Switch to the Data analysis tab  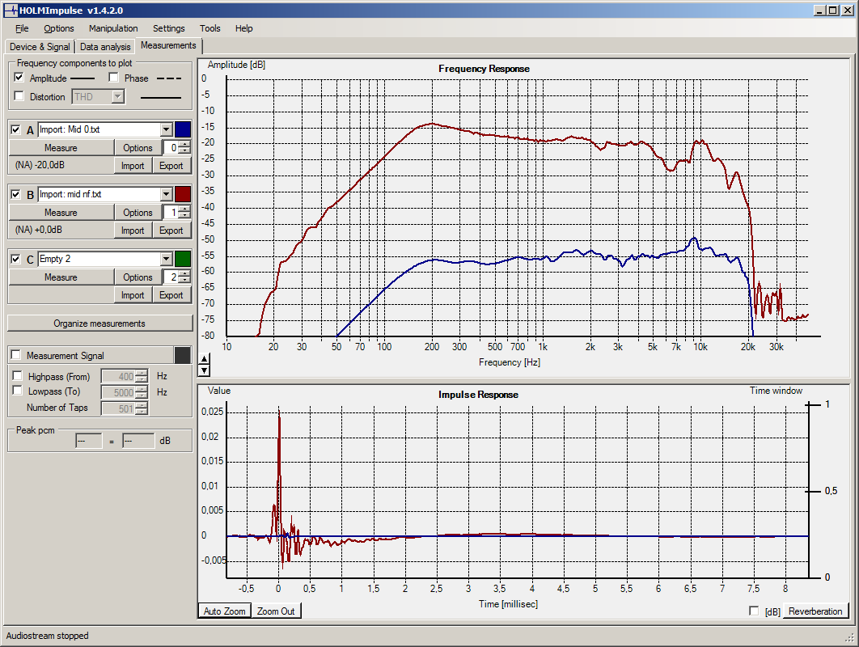(x=105, y=47)
